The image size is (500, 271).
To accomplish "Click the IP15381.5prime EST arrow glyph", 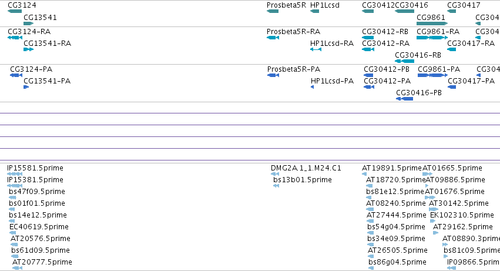I will [x=15, y=186].
